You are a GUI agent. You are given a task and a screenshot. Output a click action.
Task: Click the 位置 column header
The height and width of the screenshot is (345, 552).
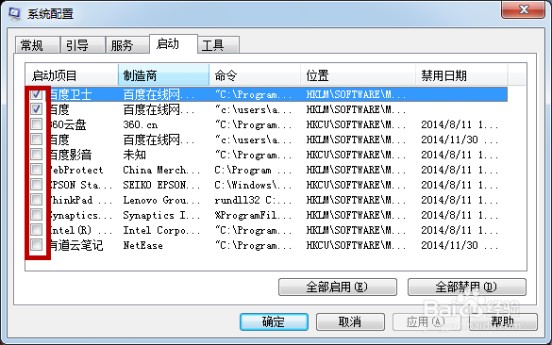click(x=358, y=74)
